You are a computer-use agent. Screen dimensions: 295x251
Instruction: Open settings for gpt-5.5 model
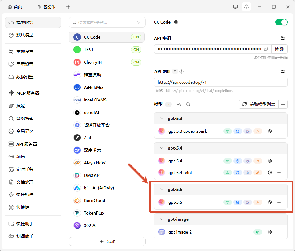(269, 202)
